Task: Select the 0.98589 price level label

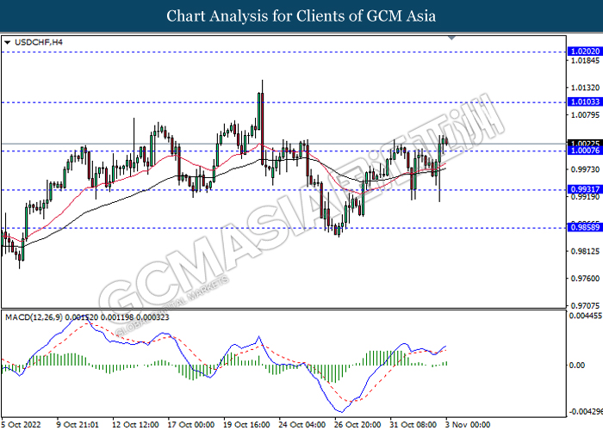Action: pyautogui.click(x=585, y=227)
